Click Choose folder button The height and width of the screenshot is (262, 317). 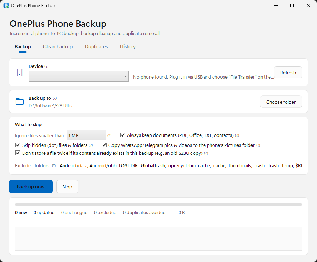pyautogui.click(x=281, y=102)
